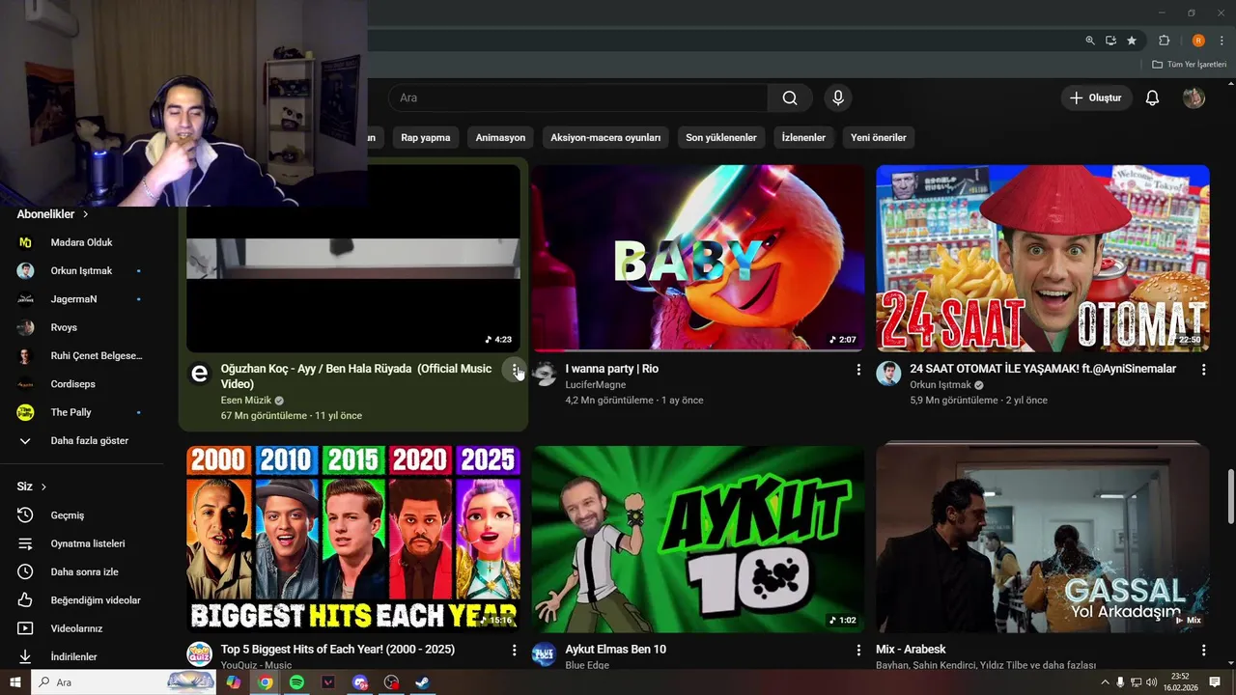
Task: Select the Rap yapma filter chip
Action: point(426,138)
